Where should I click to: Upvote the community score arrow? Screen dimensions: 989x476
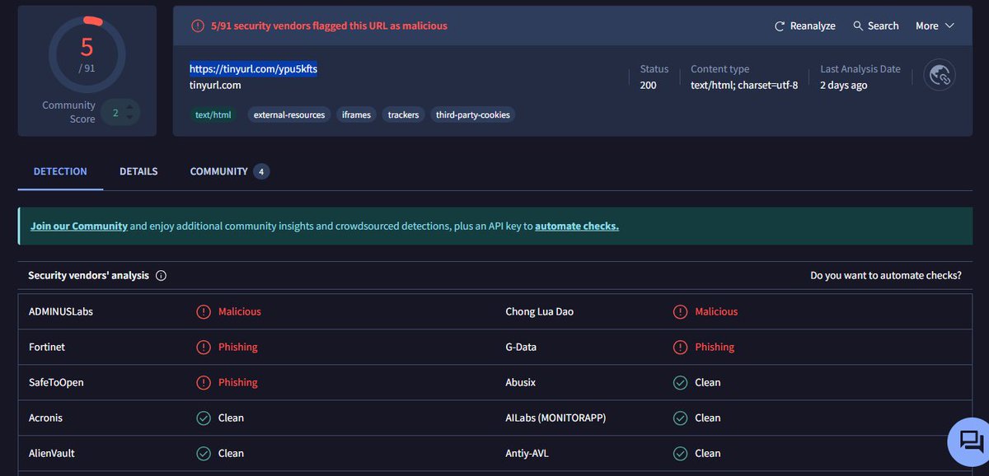tap(131, 106)
